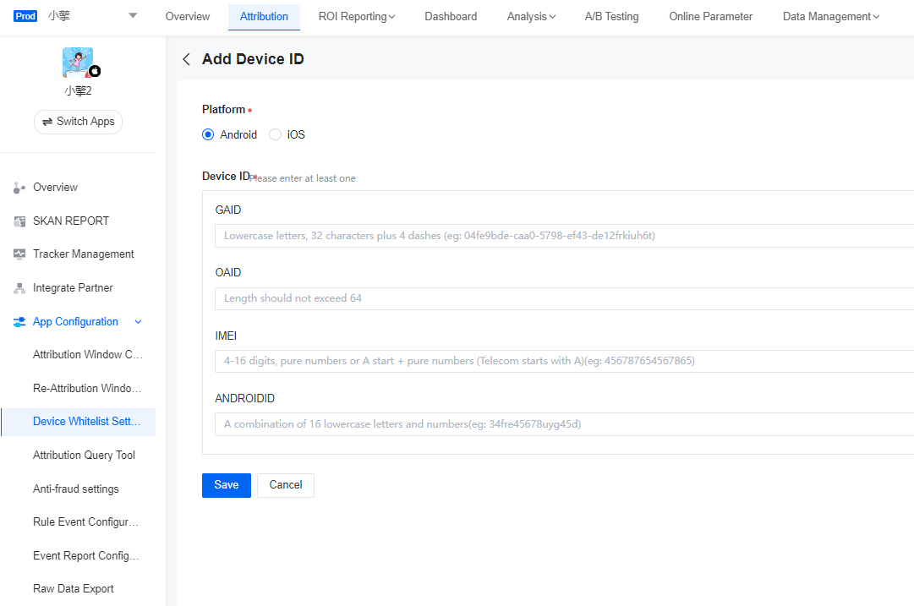Screen dimensions: 914x606
Task: Click the back arrow next to Add Device ID
Action: pos(185,59)
